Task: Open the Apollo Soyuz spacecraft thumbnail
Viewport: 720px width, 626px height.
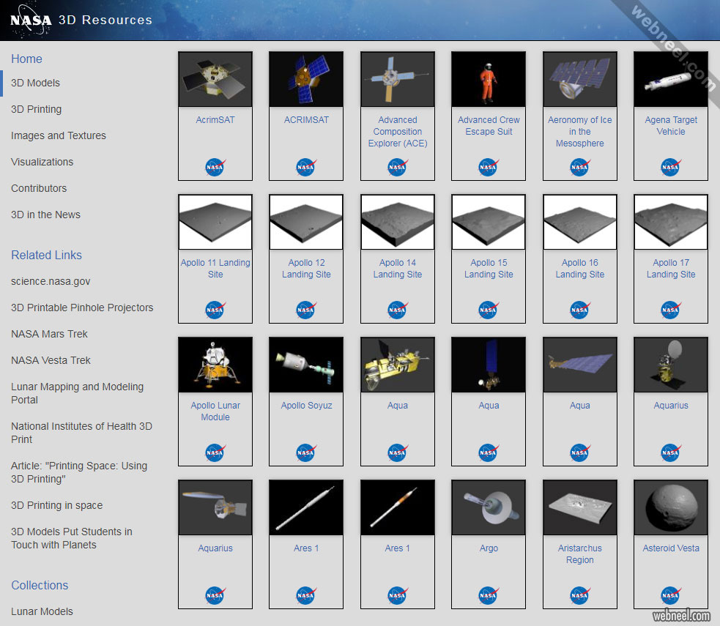Action: coord(306,365)
